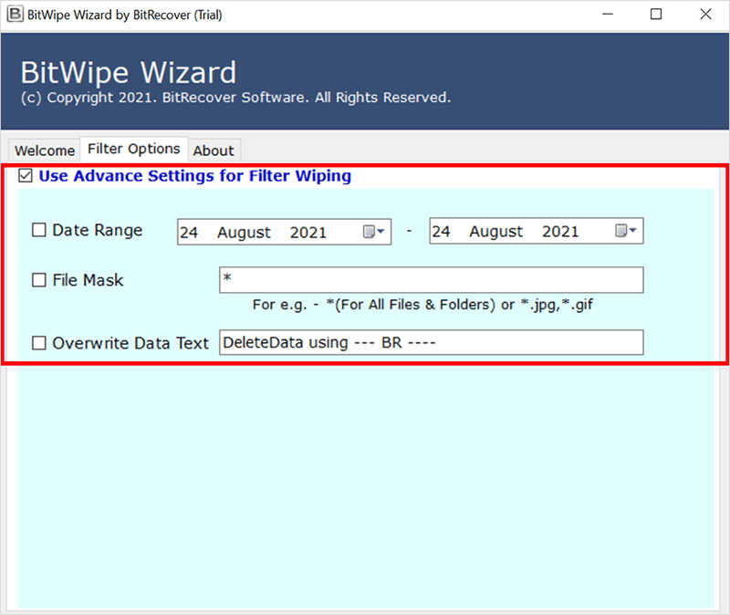
Task: Uncheck Use Advance Settings for Filter Wiping
Action: coord(26,176)
